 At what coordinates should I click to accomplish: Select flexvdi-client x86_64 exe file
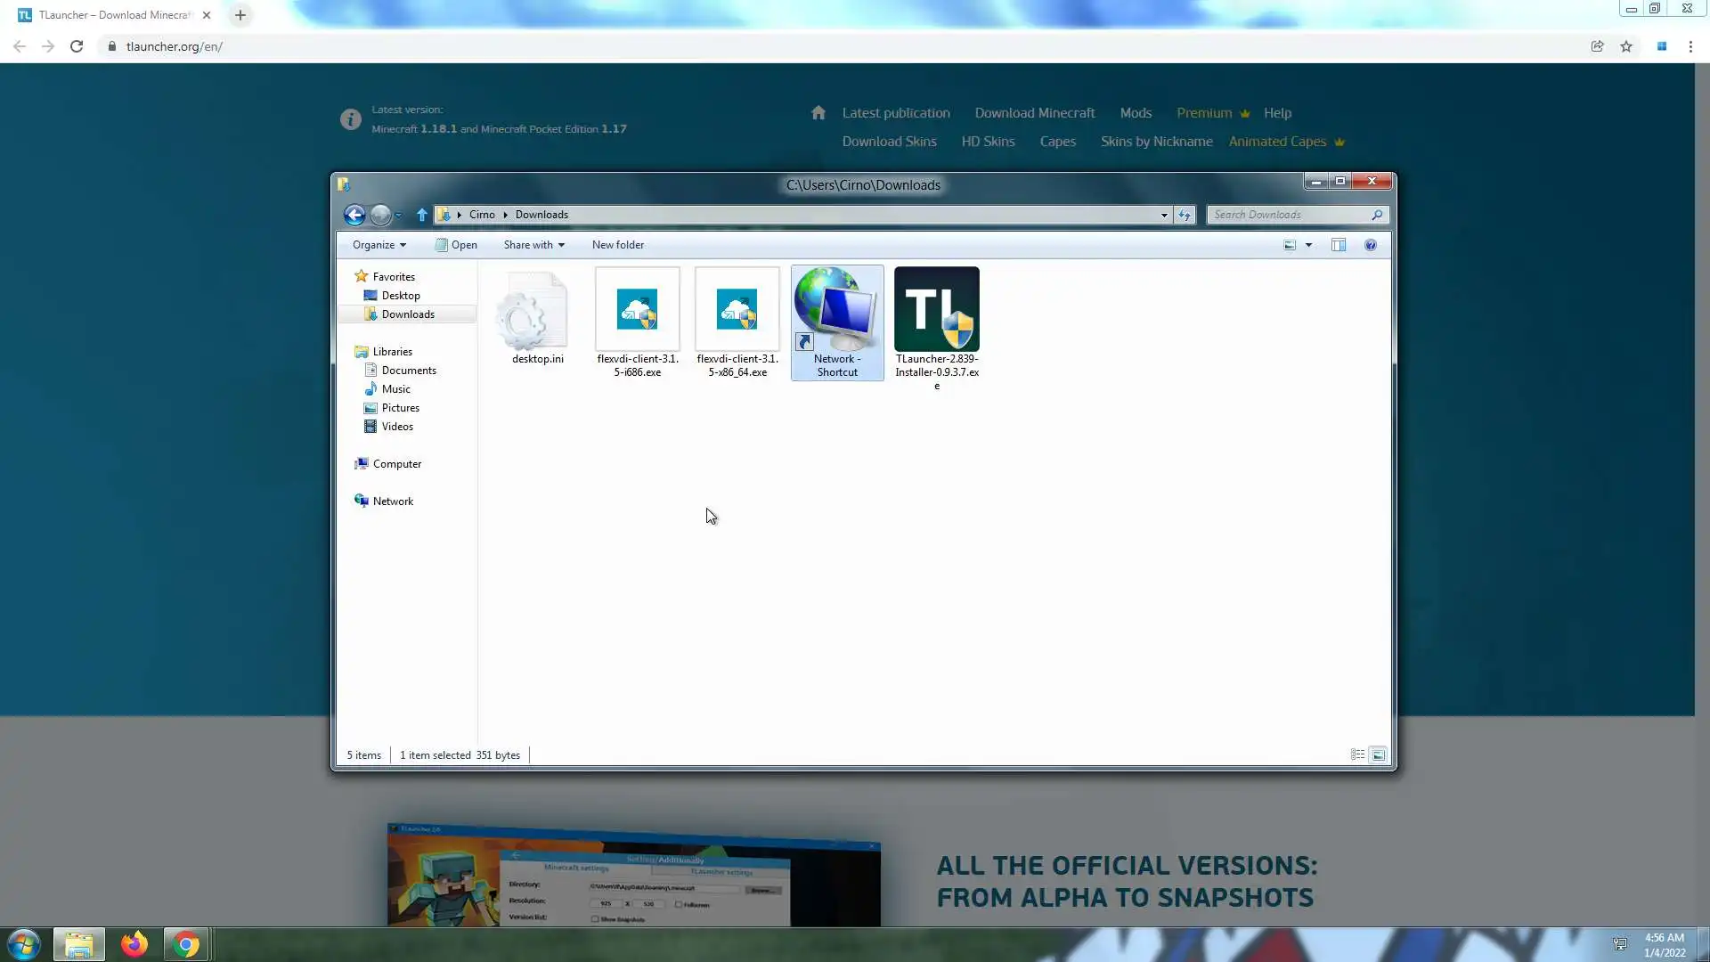(x=737, y=310)
